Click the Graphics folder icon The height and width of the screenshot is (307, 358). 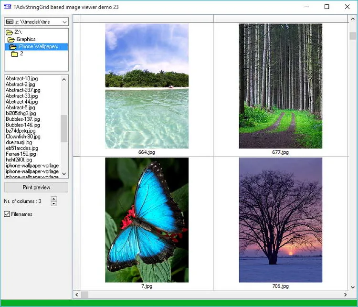click(11, 40)
